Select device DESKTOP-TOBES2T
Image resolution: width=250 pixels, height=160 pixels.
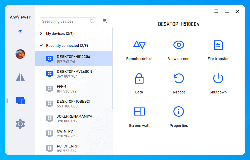pos(74,104)
